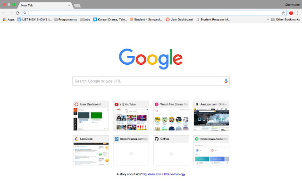Click YouTube favicon on its tile
302x189 pixels.
pos(117,104)
